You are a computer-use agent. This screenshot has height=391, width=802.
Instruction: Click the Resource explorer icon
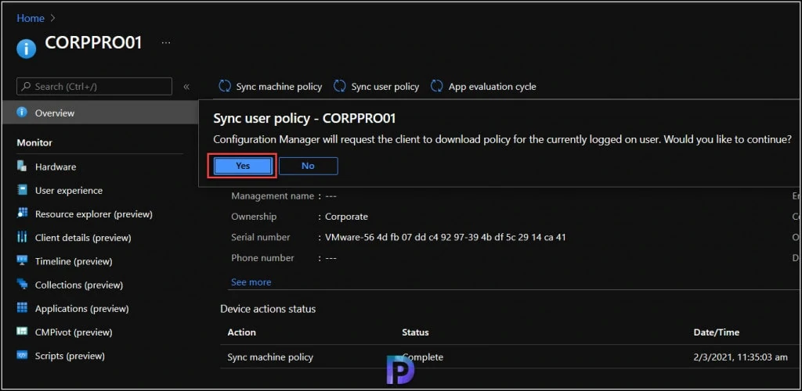[x=22, y=213]
